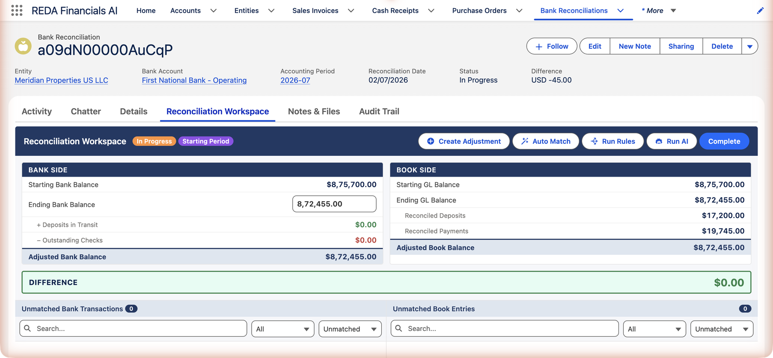Viewport: 773px width, 358px height.
Task: Open the bank side Unmatched status dropdown
Action: (x=350, y=329)
